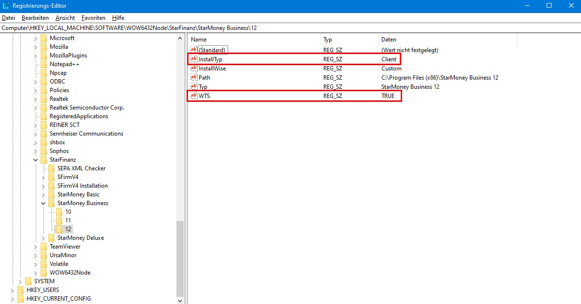Image resolution: width=581 pixels, height=304 pixels.
Task: Expand the StarMoney Deluxe key
Action: (x=43, y=238)
